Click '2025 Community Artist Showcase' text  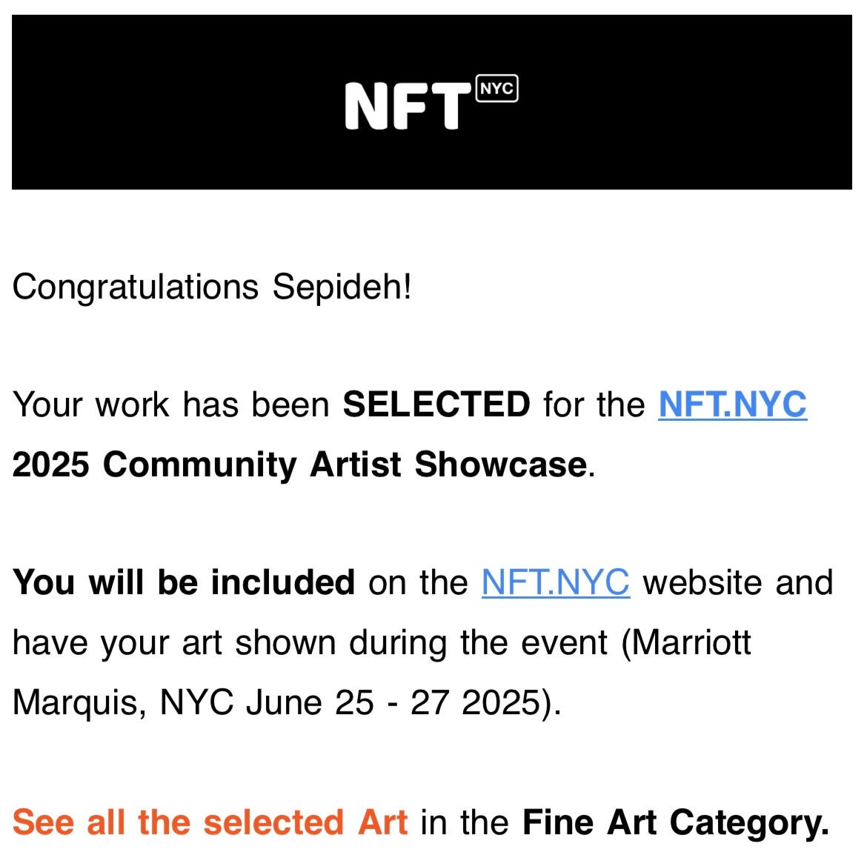click(x=299, y=465)
